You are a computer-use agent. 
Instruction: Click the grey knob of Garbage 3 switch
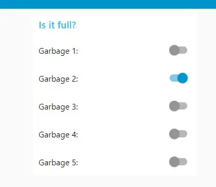click(x=174, y=106)
